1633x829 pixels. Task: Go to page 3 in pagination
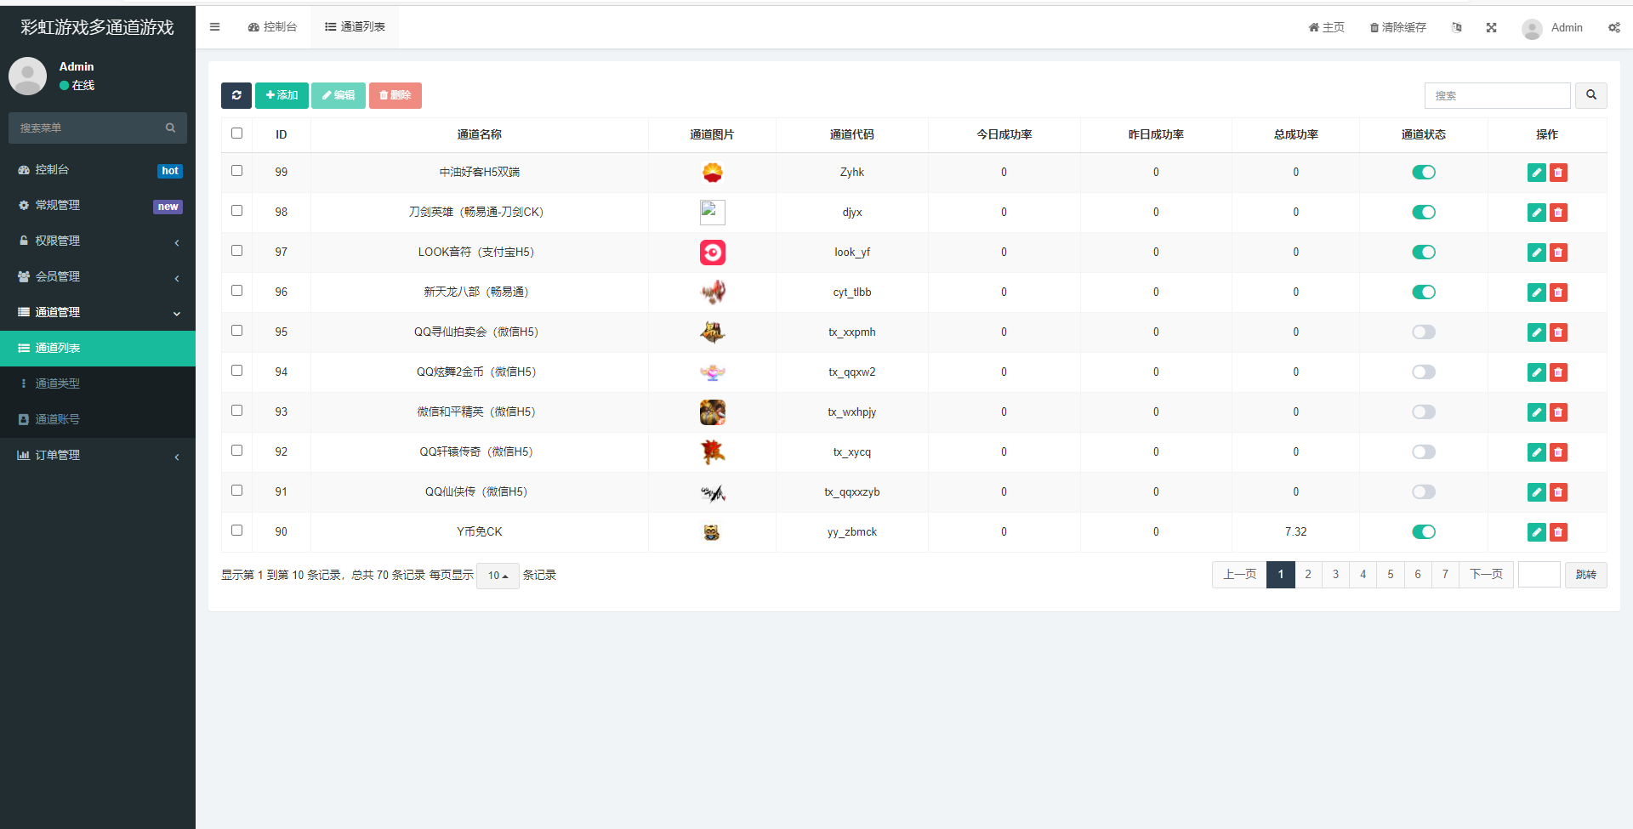coord(1335,575)
